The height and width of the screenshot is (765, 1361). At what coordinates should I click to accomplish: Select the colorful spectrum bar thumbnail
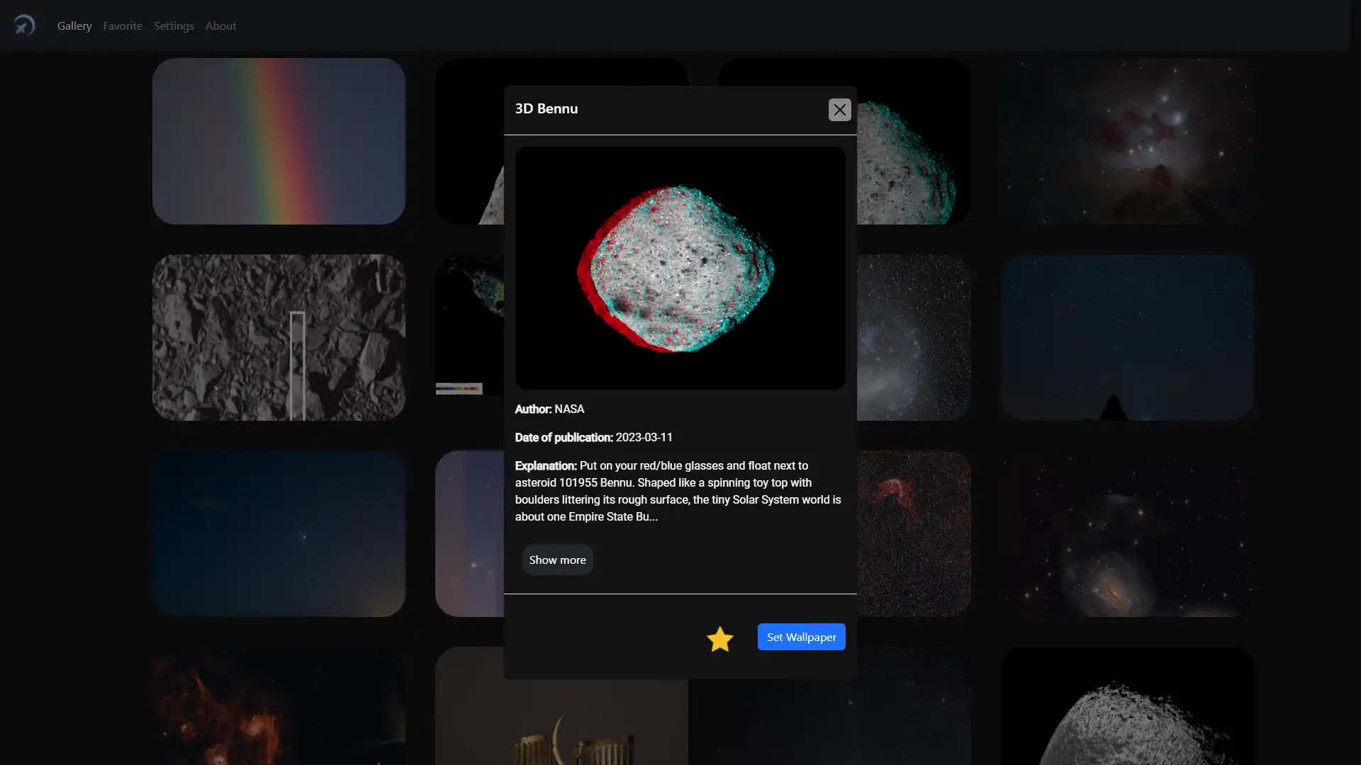458,389
